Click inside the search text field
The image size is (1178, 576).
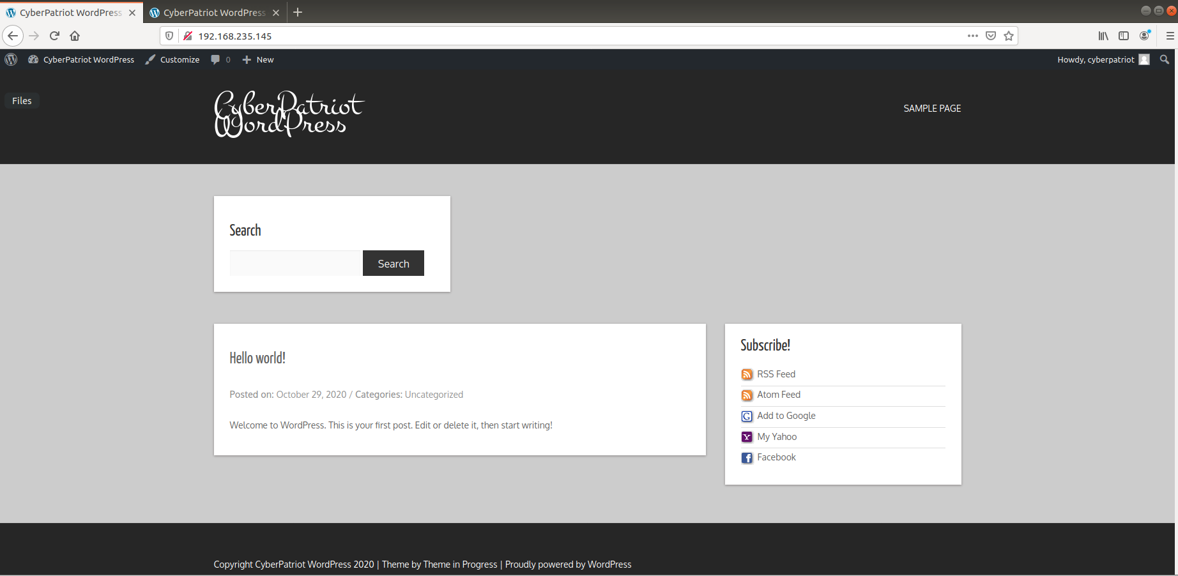(x=296, y=263)
